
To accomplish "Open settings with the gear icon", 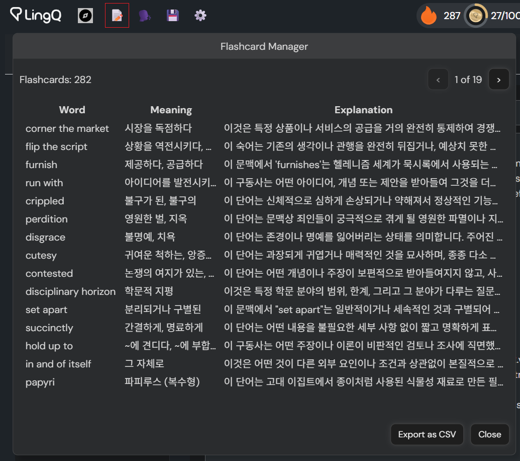I will tap(200, 16).
